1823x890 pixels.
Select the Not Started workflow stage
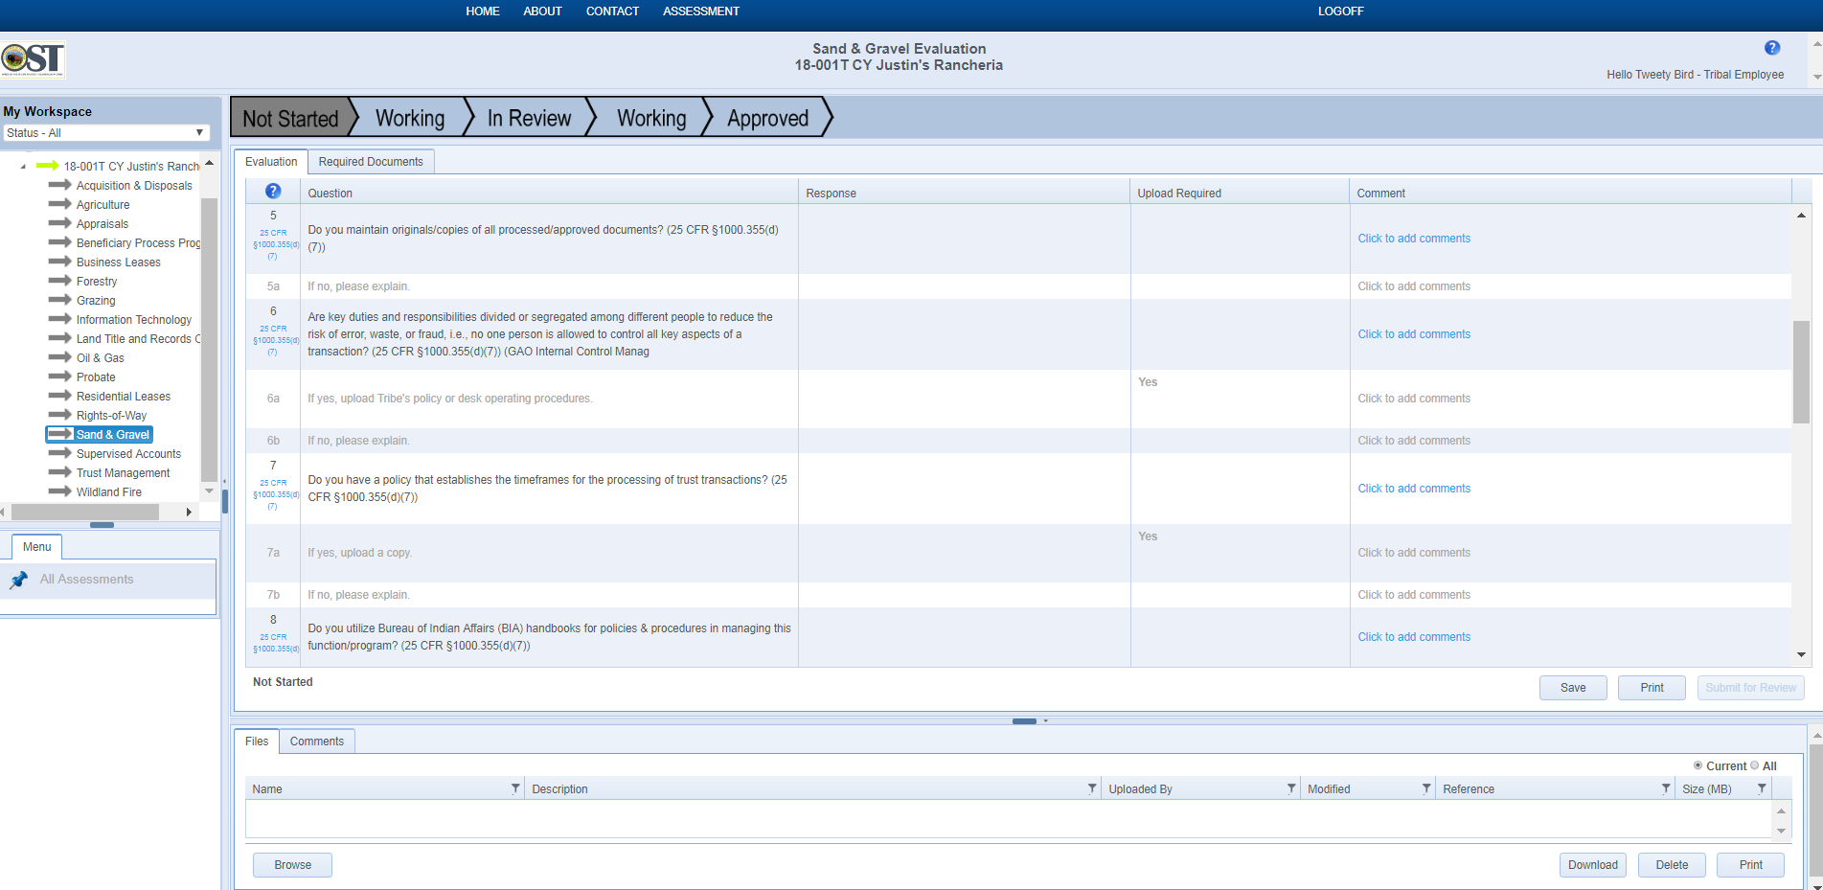coord(291,118)
